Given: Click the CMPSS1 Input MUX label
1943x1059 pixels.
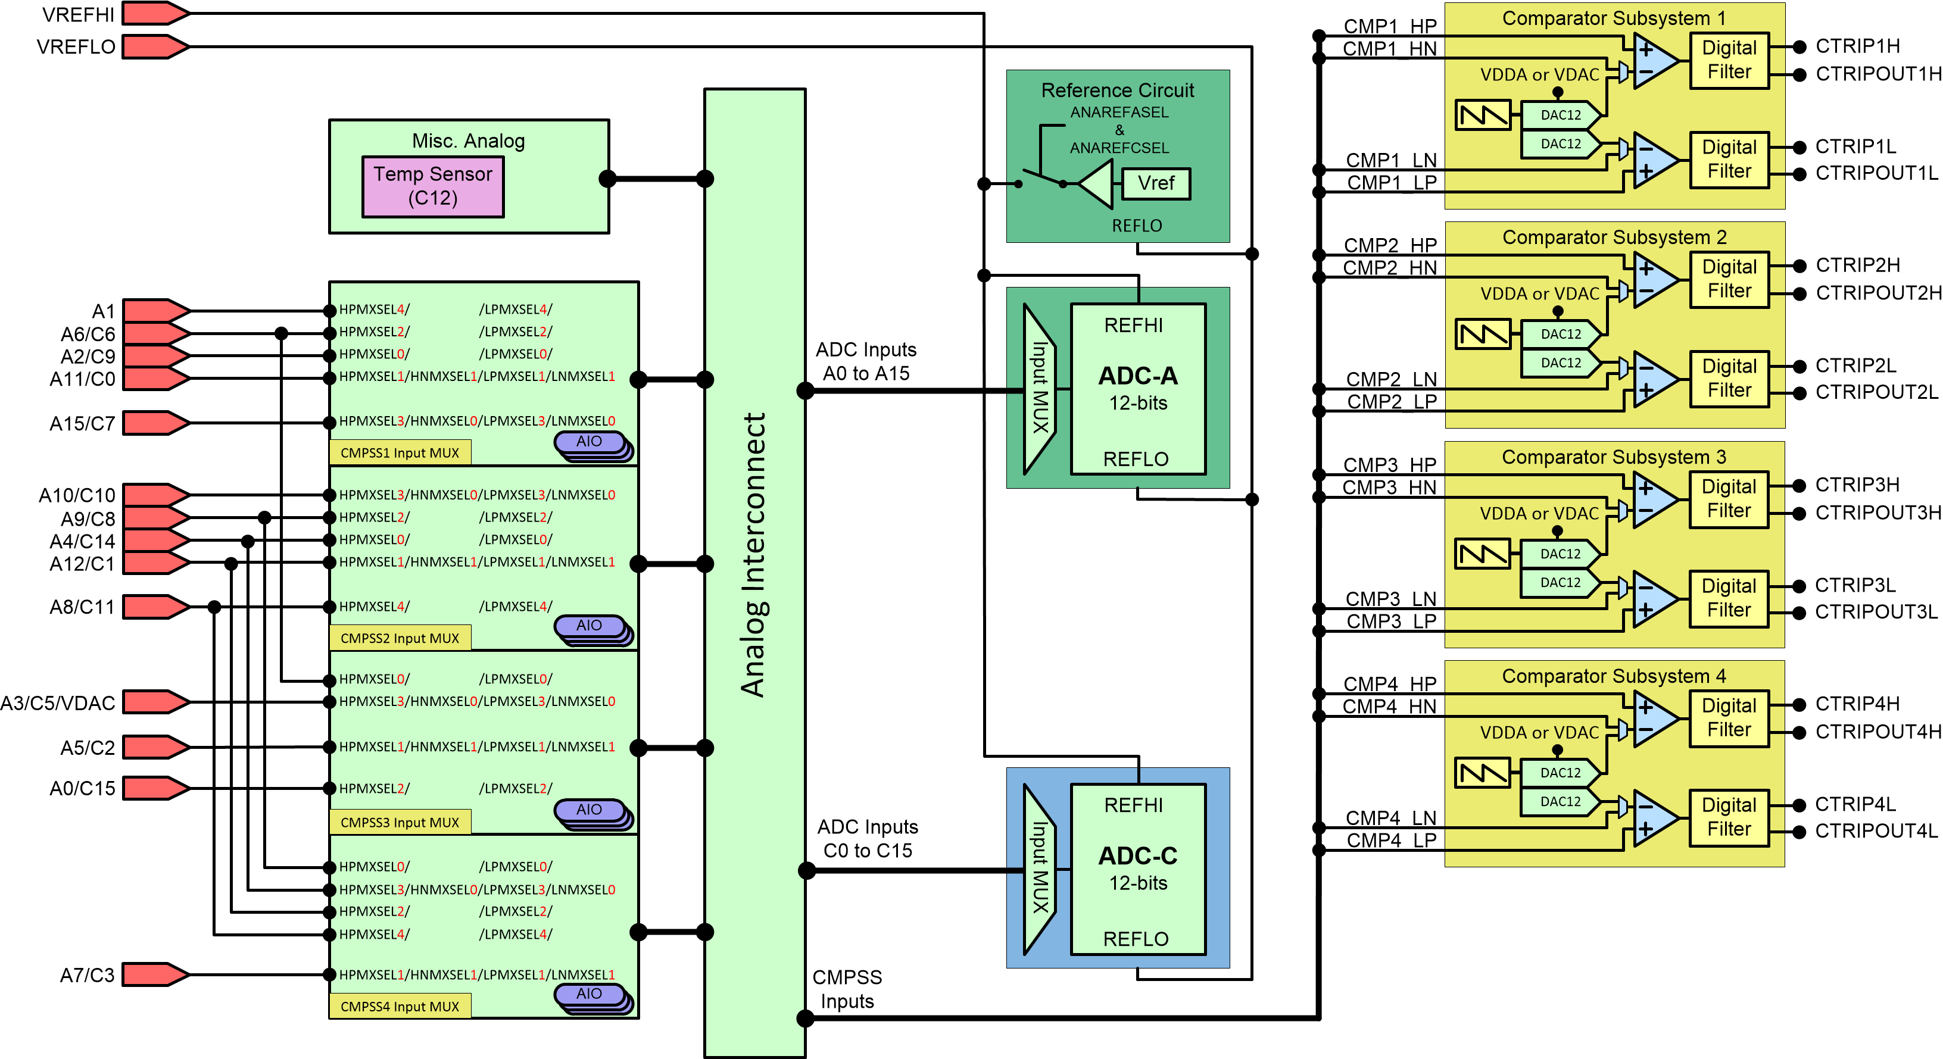Looking at the screenshot, I should click(x=400, y=452).
